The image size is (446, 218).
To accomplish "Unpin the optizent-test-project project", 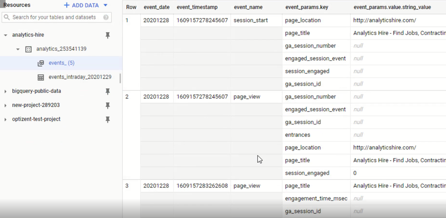I will (x=108, y=119).
